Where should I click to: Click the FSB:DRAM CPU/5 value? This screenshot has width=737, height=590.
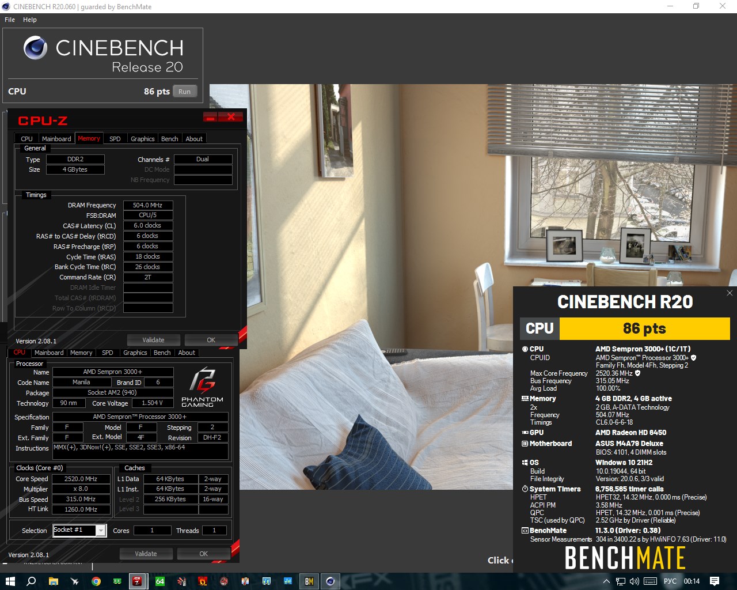(148, 215)
